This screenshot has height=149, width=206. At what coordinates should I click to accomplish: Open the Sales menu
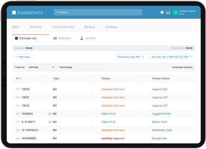point(15,27)
